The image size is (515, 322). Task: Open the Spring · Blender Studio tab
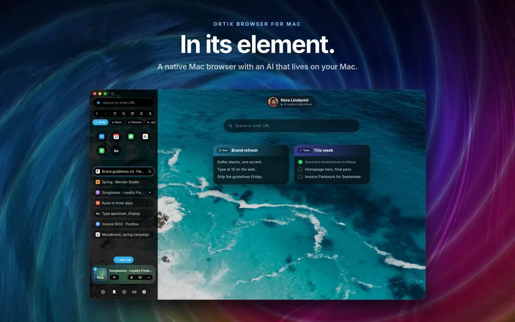[x=123, y=182]
